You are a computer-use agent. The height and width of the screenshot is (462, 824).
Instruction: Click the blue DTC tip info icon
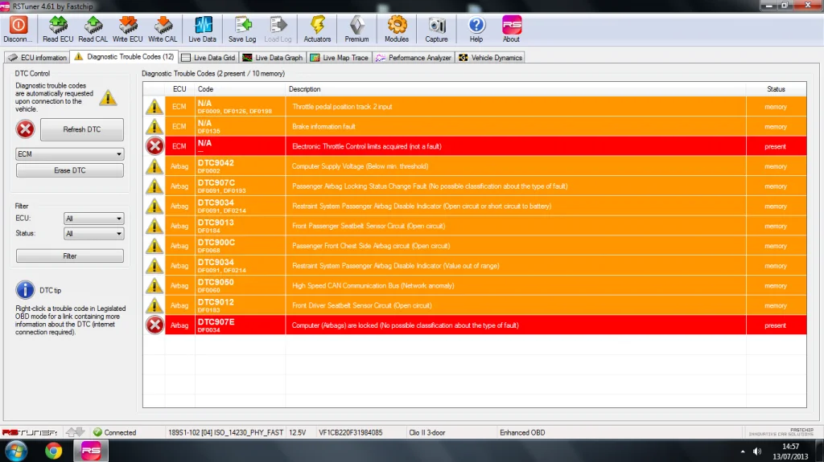click(x=25, y=290)
